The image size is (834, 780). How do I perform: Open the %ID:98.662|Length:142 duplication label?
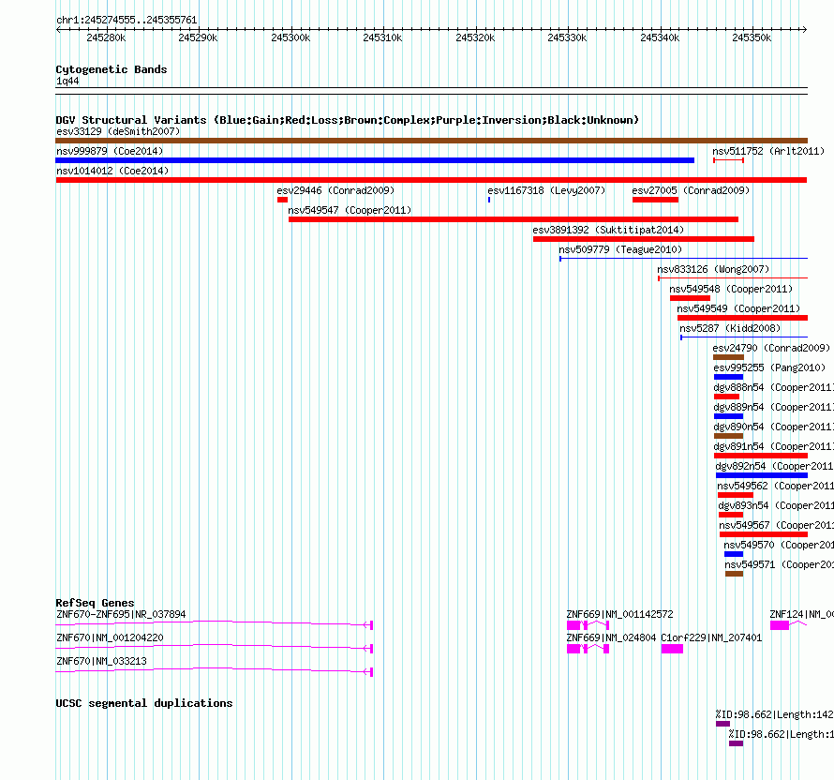click(774, 714)
